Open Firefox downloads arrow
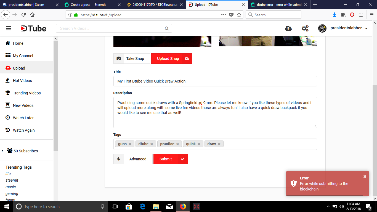Image resolution: width=377 pixels, height=212 pixels. click(x=334, y=15)
